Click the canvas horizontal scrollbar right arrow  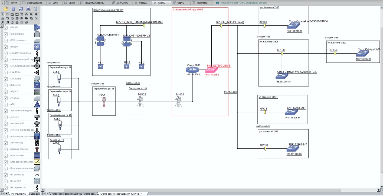click(x=379, y=190)
